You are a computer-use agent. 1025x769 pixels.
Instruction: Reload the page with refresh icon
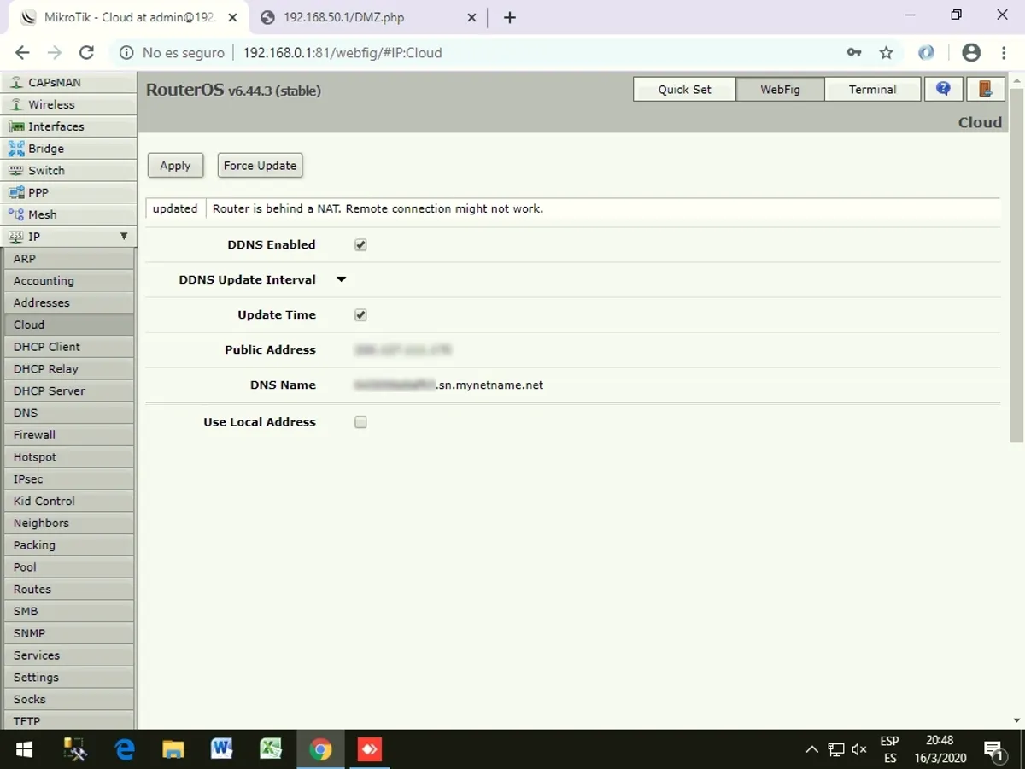point(86,53)
